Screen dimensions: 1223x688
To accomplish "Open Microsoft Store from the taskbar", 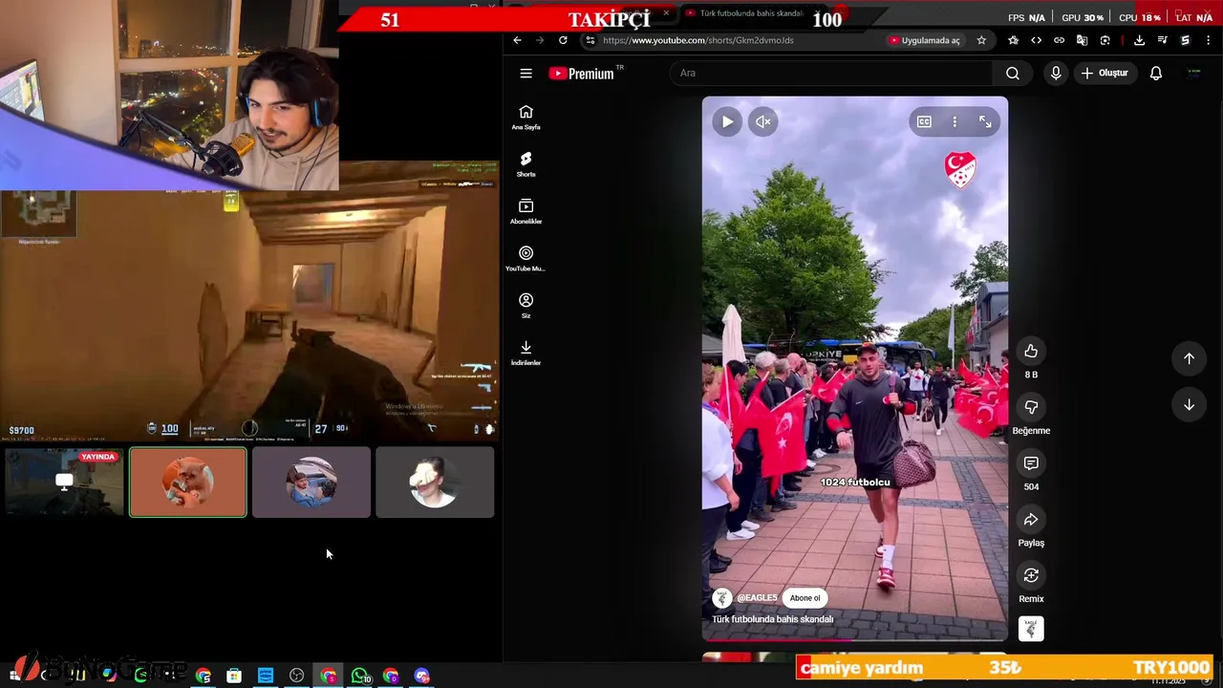I will click(234, 676).
